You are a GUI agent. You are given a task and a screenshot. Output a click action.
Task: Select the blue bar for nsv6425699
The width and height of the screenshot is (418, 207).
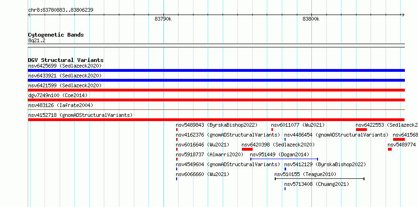(216, 70)
